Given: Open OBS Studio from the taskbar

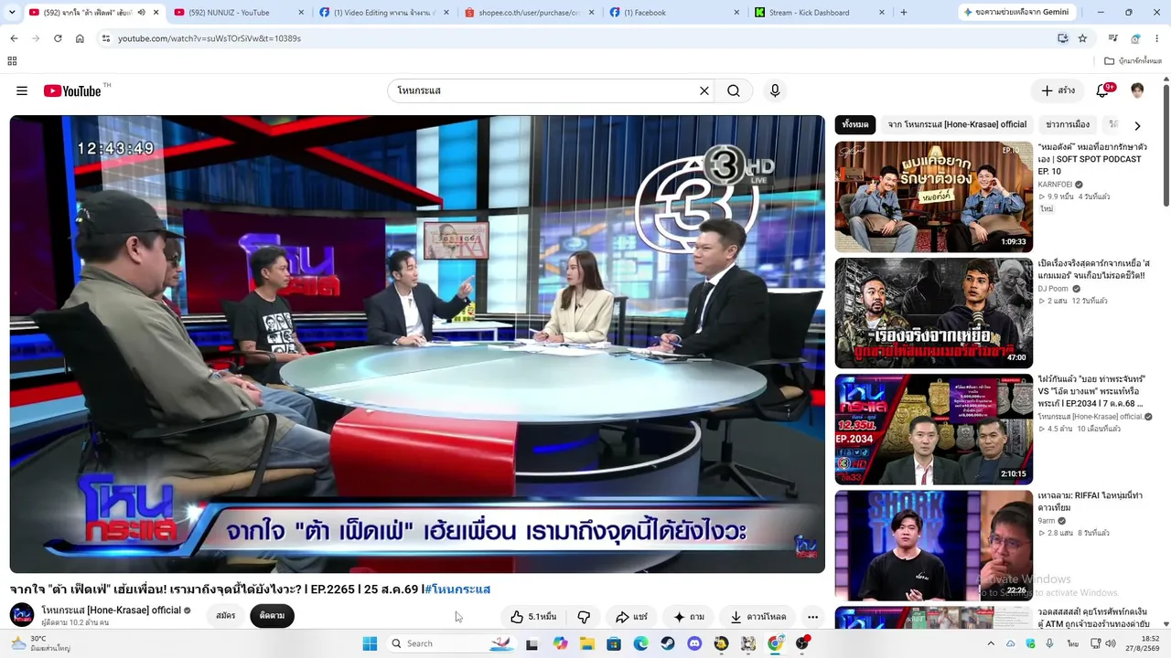Looking at the screenshot, I should (802, 643).
